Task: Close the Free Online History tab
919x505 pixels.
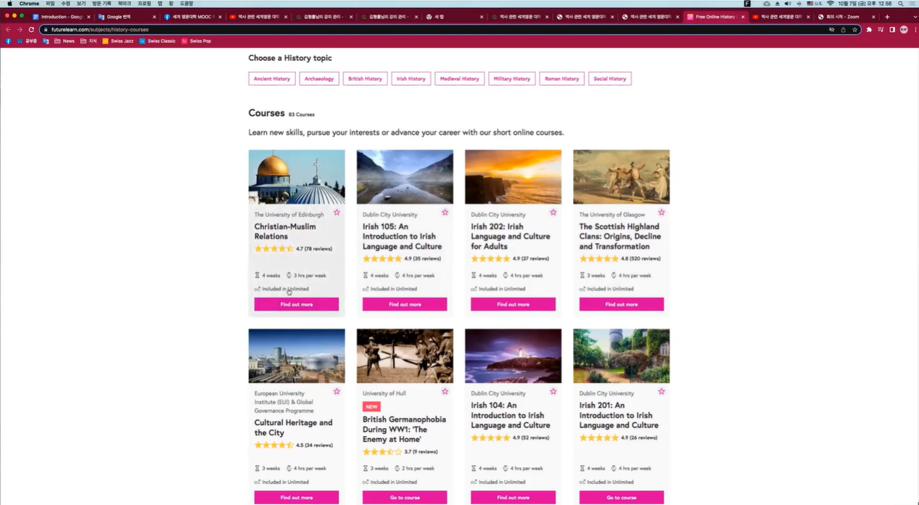Action: (743, 17)
